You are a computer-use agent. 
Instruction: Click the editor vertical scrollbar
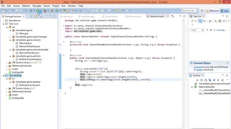183,73
